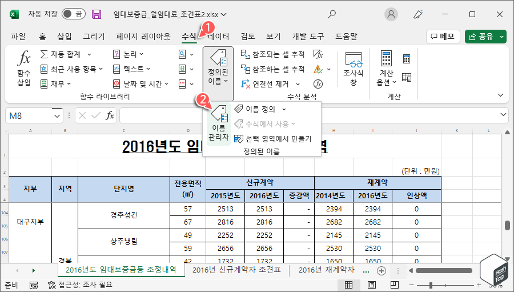
Task: Open Financial (재무) function list
Action: coord(55,83)
